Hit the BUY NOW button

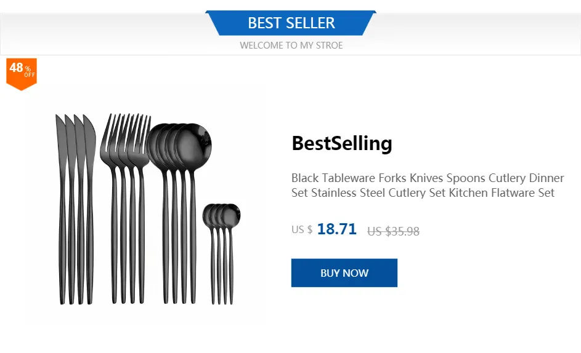pos(344,272)
